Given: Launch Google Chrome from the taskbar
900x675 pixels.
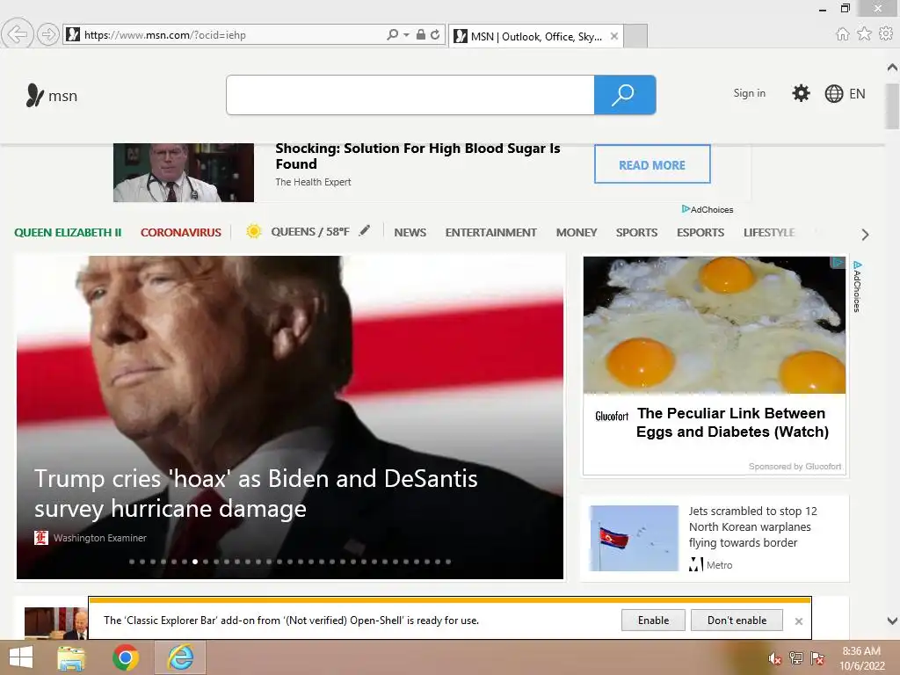Looking at the screenshot, I should tap(126, 657).
